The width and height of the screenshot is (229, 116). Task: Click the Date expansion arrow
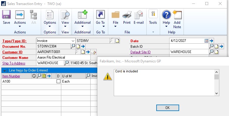(211, 41)
